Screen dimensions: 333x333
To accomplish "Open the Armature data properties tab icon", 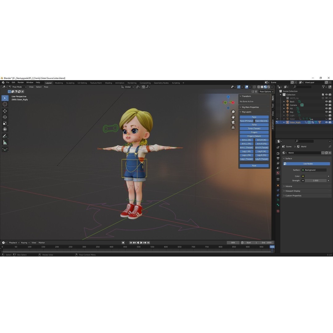I will pos(278,200).
